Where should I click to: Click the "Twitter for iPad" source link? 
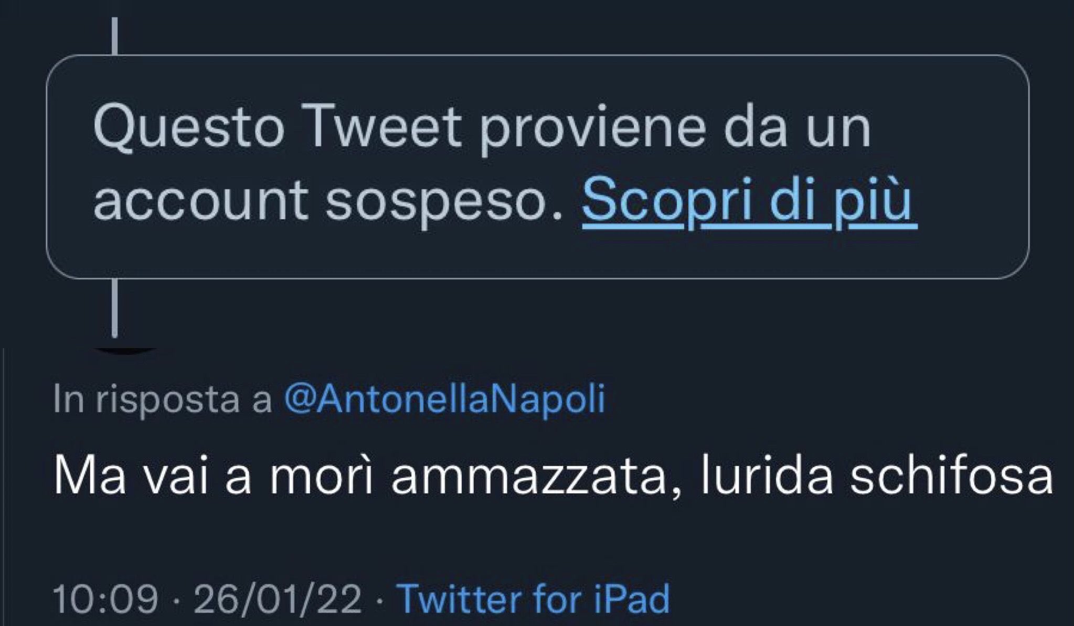(x=534, y=598)
